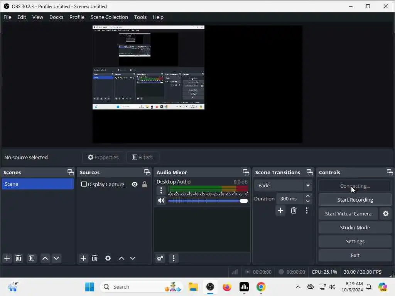Open Desktop Audio three-dot options
This screenshot has height=296, width=395.
pos(161,190)
